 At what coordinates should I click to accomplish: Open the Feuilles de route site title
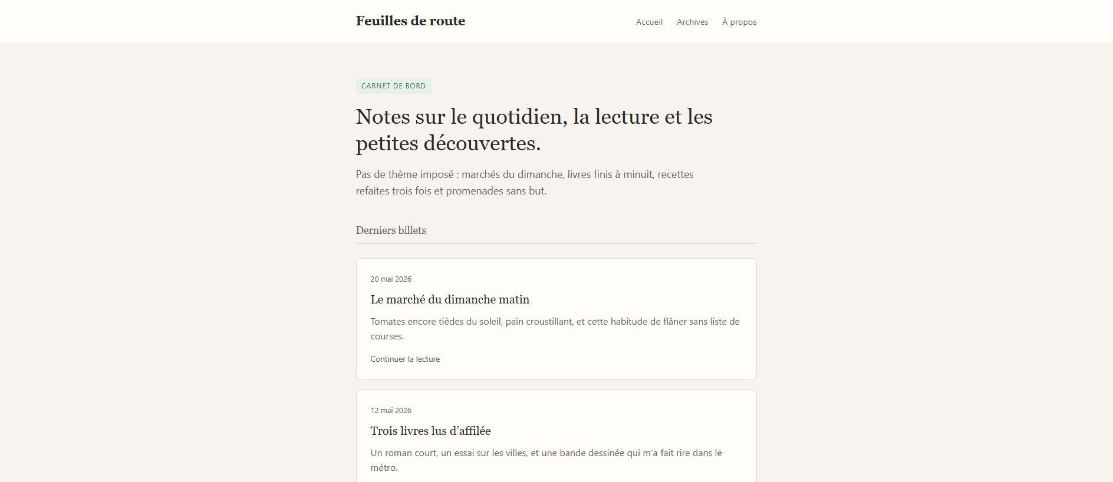(410, 21)
